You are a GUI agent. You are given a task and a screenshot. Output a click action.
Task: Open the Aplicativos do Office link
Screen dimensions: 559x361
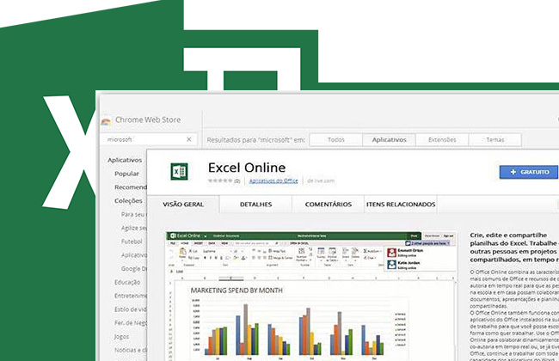(x=273, y=181)
